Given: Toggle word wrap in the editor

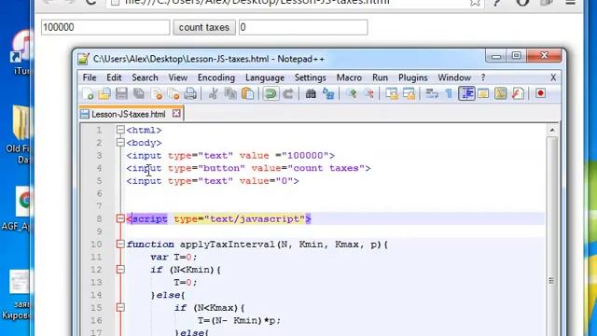Looking at the screenshot, I should [432, 93].
